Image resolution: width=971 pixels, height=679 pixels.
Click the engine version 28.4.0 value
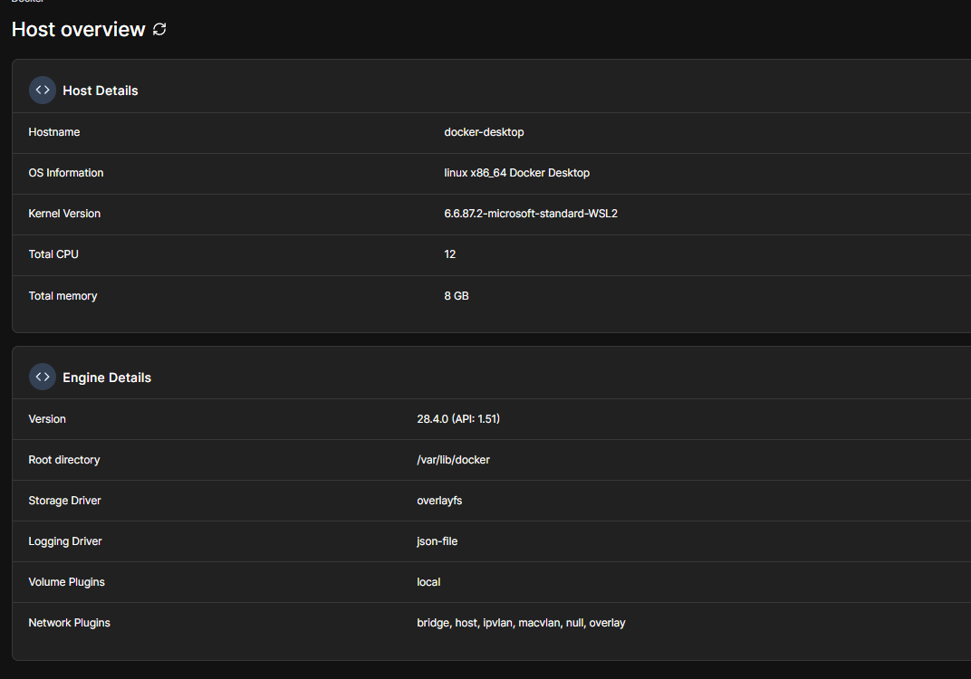458,419
